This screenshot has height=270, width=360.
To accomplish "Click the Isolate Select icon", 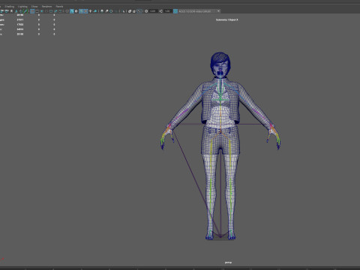I will click(x=123, y=11).
